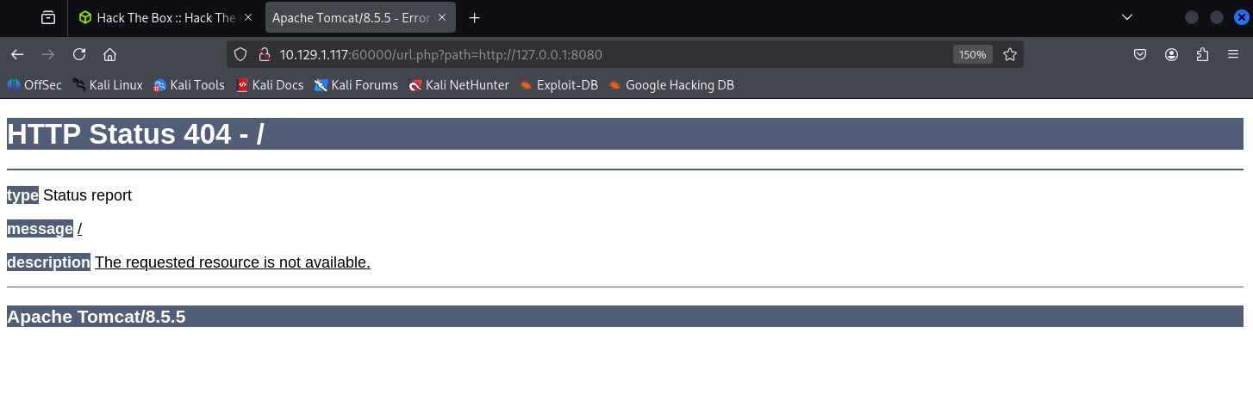
Task: Switch to the Hack The Box tab
Action: click(159, 17)
